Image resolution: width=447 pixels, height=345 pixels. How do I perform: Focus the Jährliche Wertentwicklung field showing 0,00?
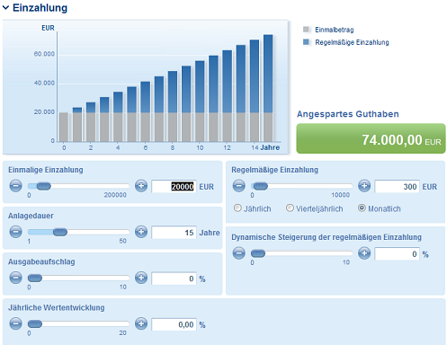(174, 324)
